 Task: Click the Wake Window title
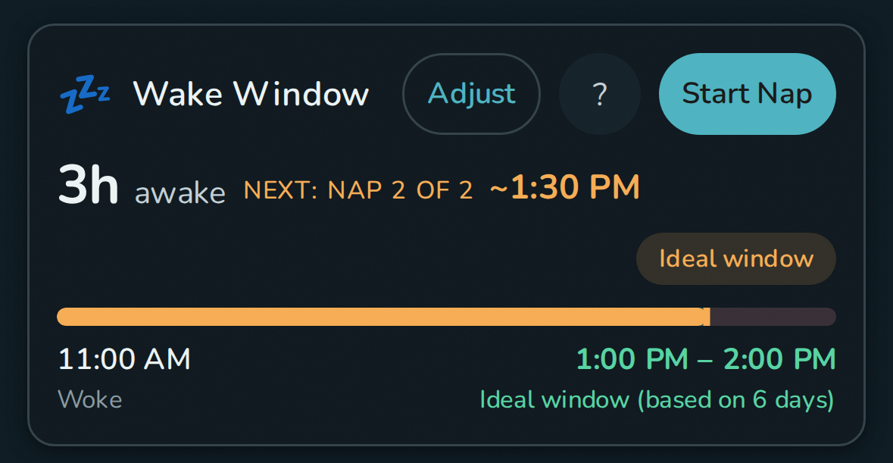pyautogui.click(x=251, y=93)
